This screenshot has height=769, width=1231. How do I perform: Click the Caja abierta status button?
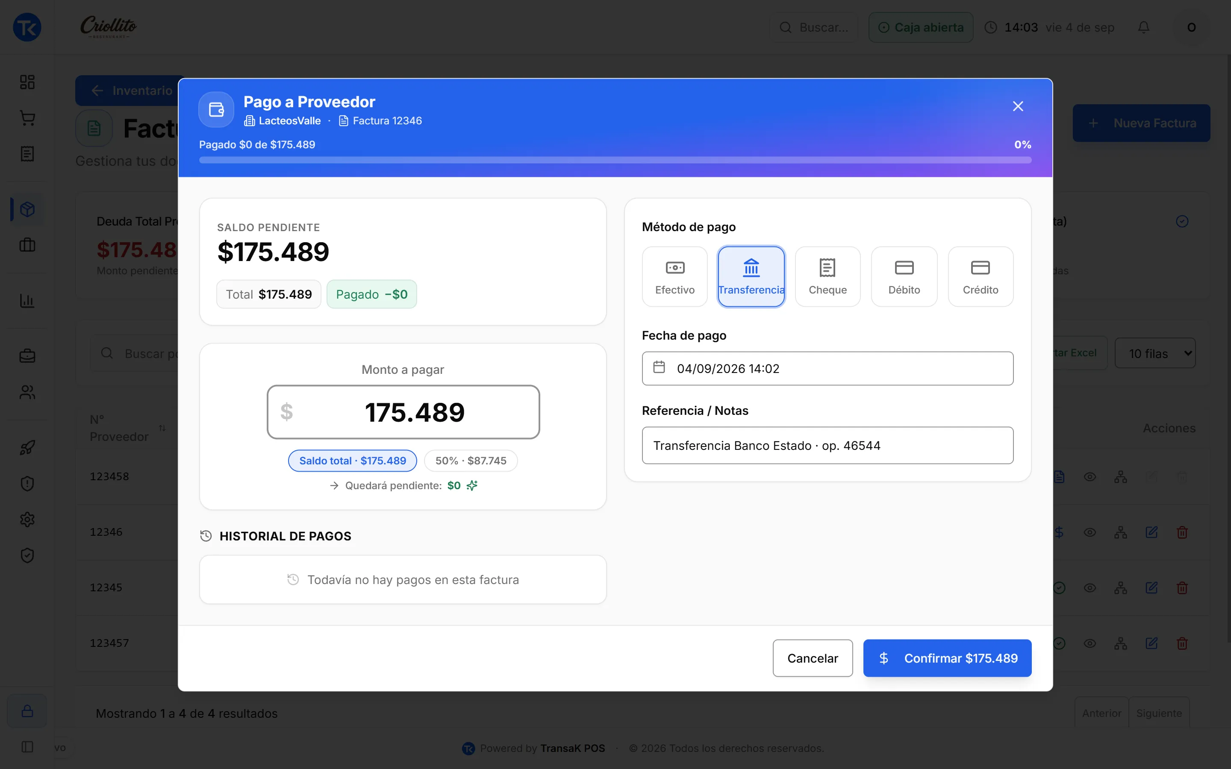point(921,27)
